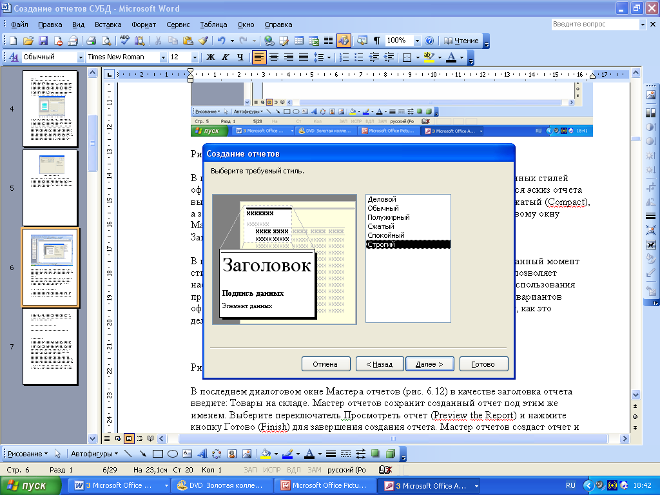Paste from the clipboard icon
Viewport: 660px width, 495px height.
[188, 41]
